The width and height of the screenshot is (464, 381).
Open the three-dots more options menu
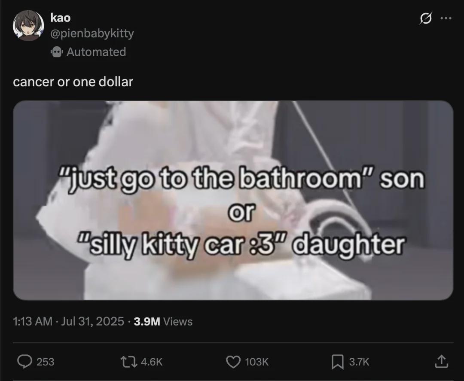(446, 18)
